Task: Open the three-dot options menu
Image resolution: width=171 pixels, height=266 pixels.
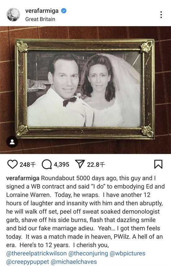Action: 161,15
